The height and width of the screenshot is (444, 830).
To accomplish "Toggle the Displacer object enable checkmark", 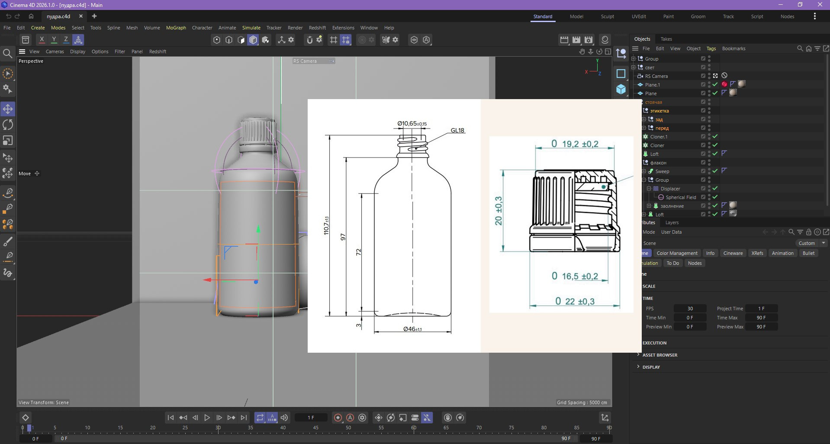I will 715,189.
